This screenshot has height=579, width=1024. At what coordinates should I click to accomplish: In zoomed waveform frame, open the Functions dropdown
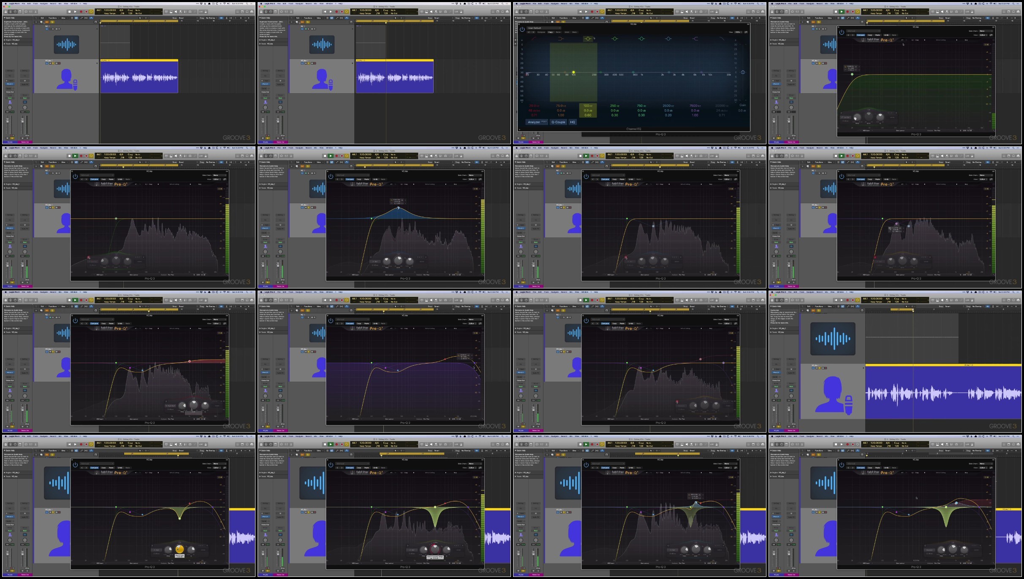click(x=820, y=307)
